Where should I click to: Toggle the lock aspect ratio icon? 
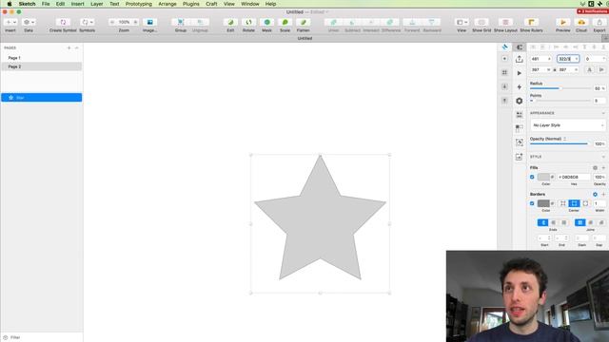click(554, 69)
